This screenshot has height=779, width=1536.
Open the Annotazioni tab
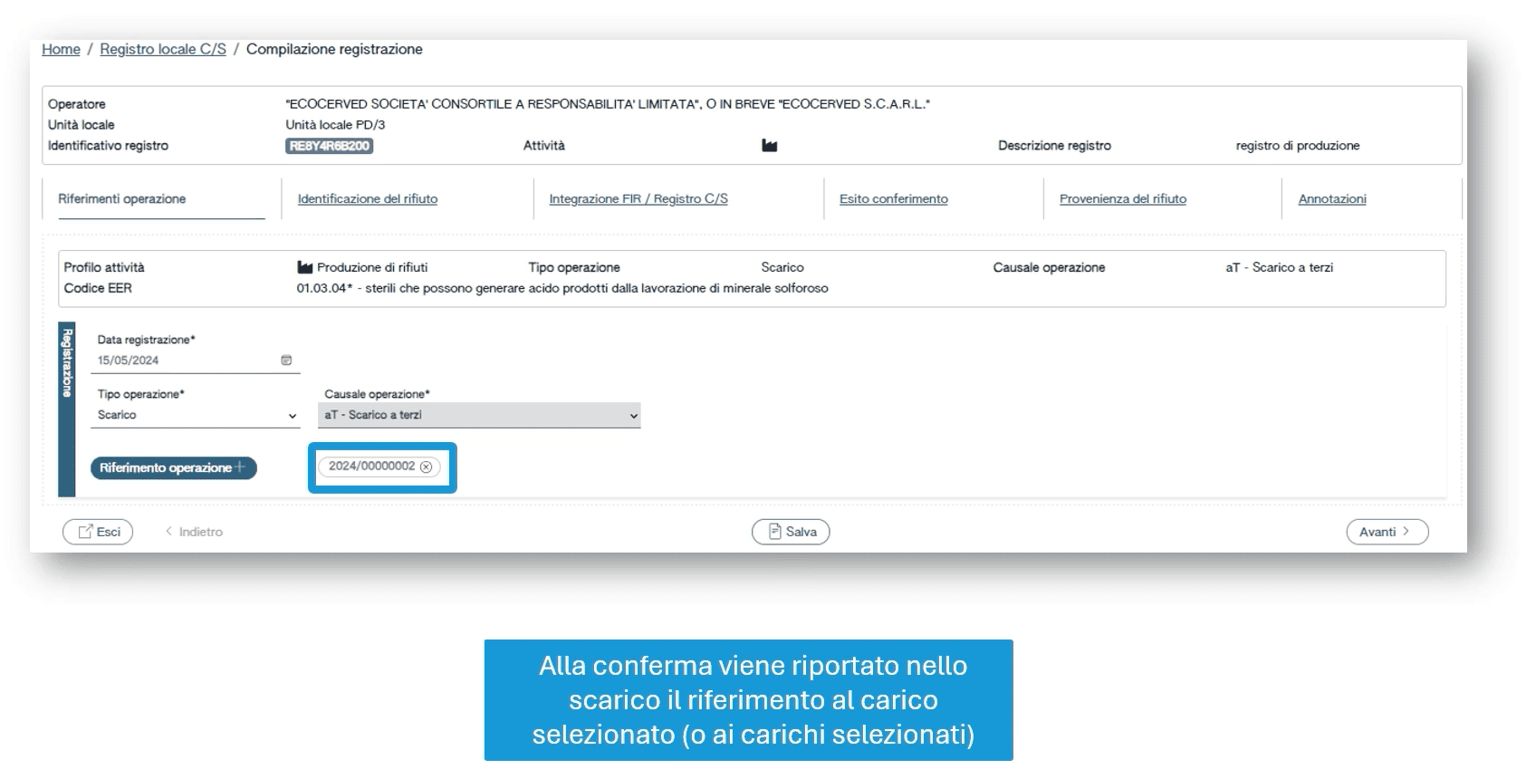1331,199
